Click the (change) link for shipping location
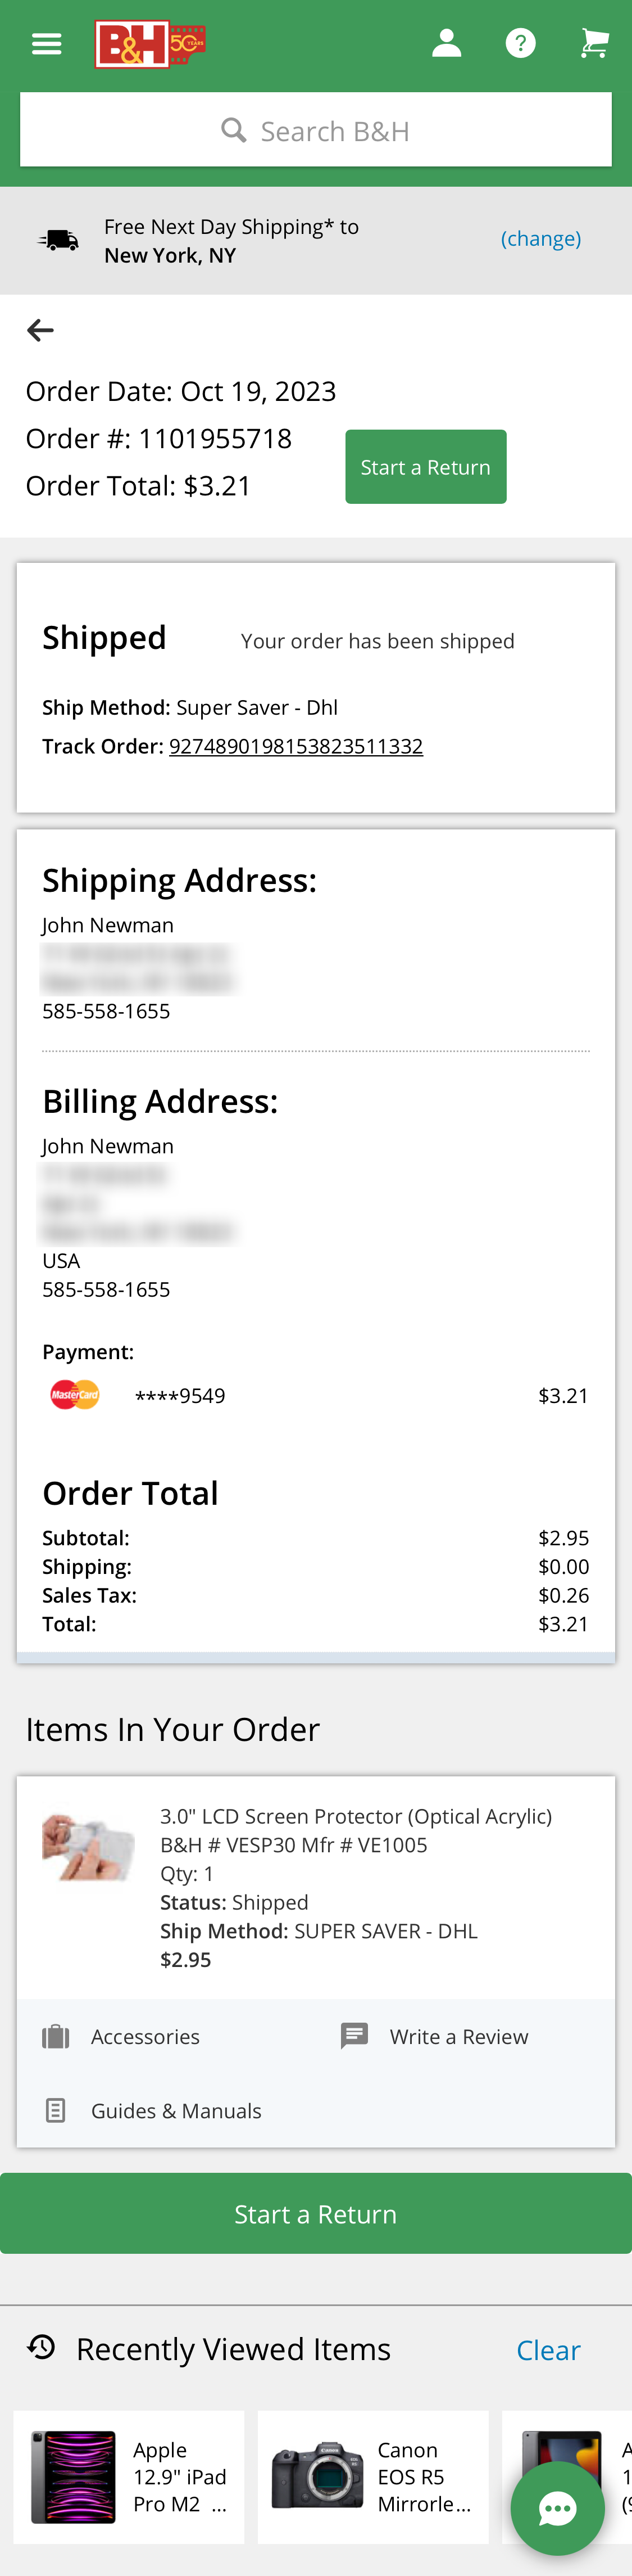This screenshot has height=2576, width=632. pyautogui.click(x=541, y=238)
